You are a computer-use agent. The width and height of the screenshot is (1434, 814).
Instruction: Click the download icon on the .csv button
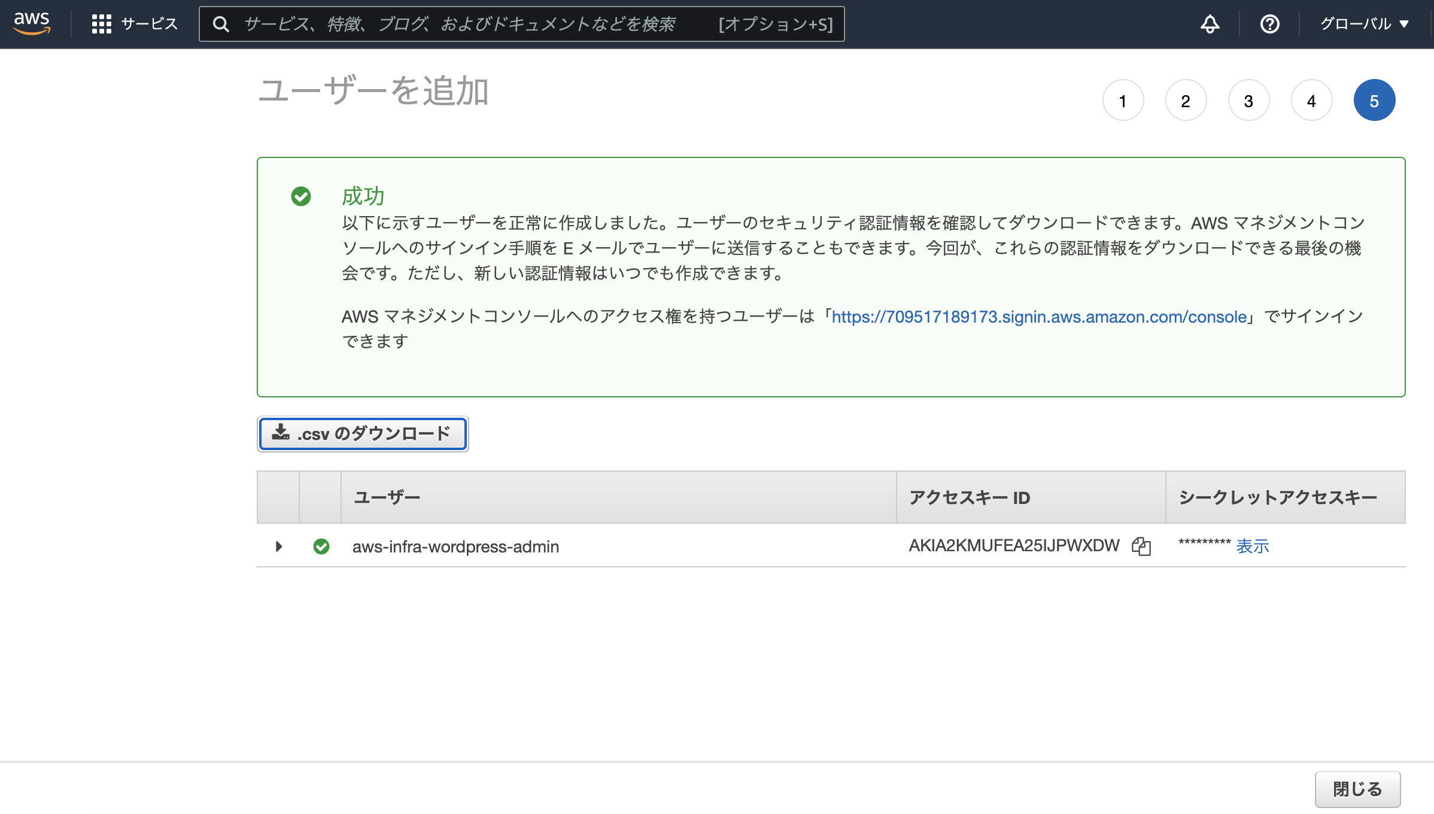tap(281, 433)
